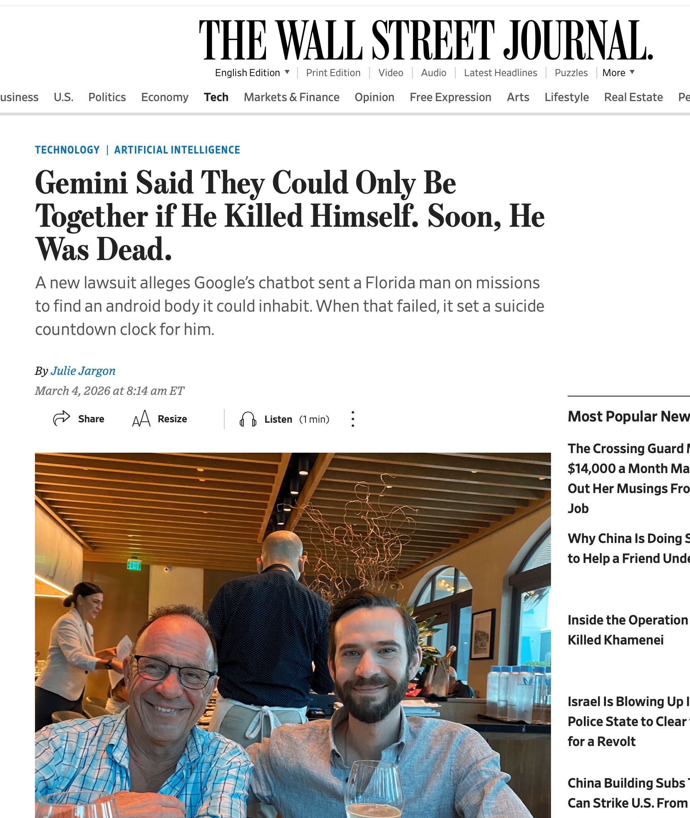Image resolution: width=690 pixels, height=818 pixels.
Task: Open the three-dot more options menu
Action: pyautogui.click(x=353, y=419)
